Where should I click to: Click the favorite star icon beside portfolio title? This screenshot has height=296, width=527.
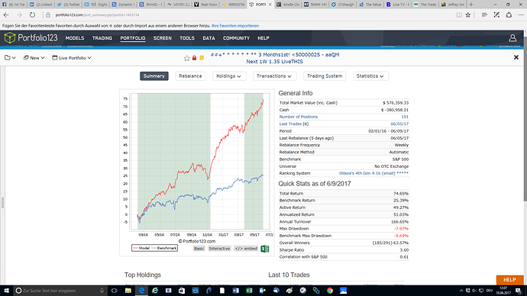point(187,58)
